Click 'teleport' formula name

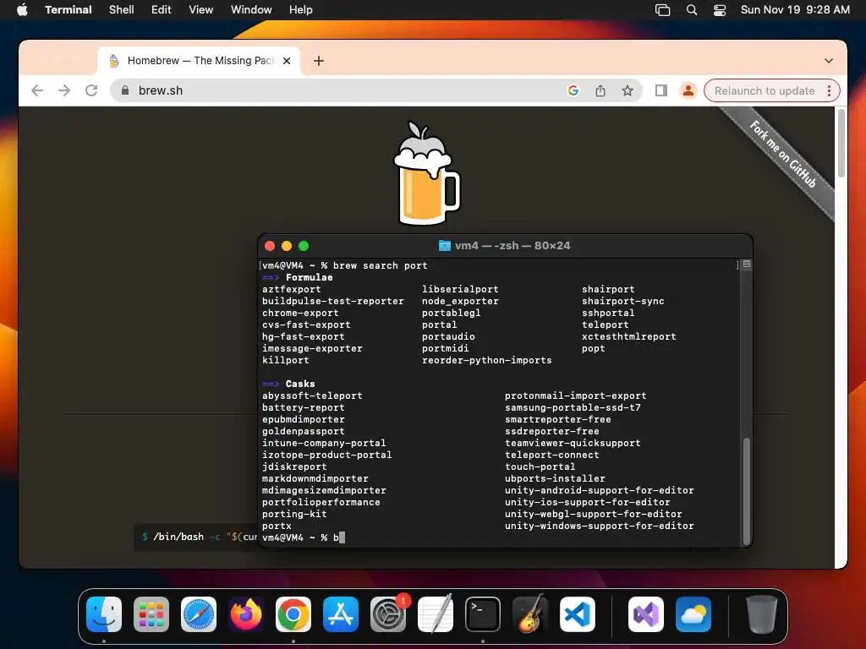pyautogui.click(x=606, y=325)
